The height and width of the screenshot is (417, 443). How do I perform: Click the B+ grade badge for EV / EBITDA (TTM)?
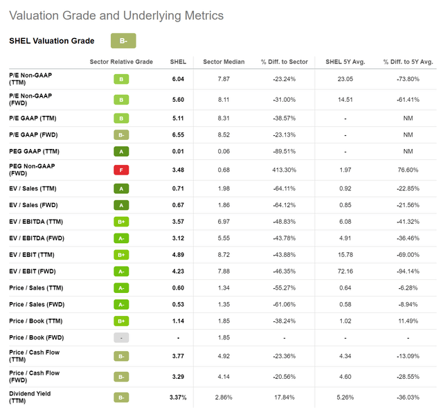click(121, 222)
